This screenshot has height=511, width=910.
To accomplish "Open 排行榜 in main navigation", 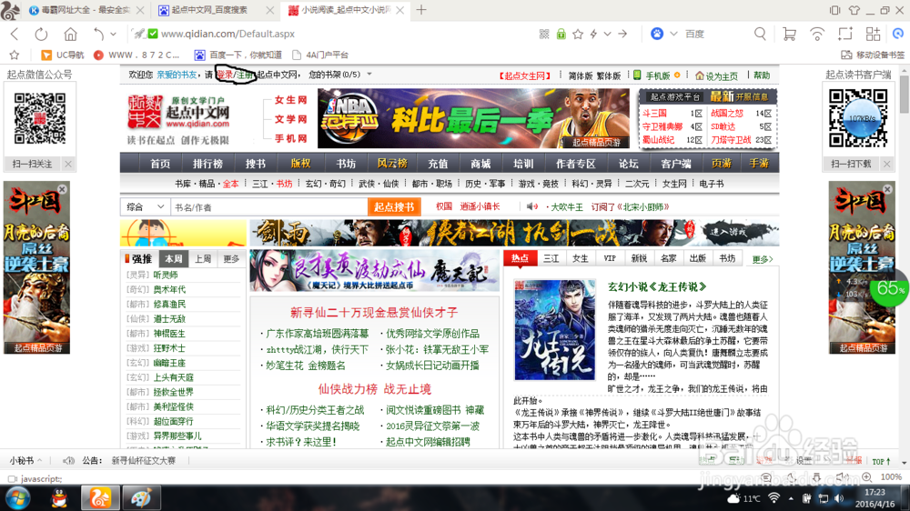I will 207,164.
